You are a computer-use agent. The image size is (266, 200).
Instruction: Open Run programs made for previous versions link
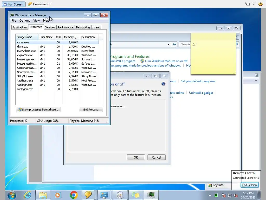pyautogui.click(x=145, y=66)
